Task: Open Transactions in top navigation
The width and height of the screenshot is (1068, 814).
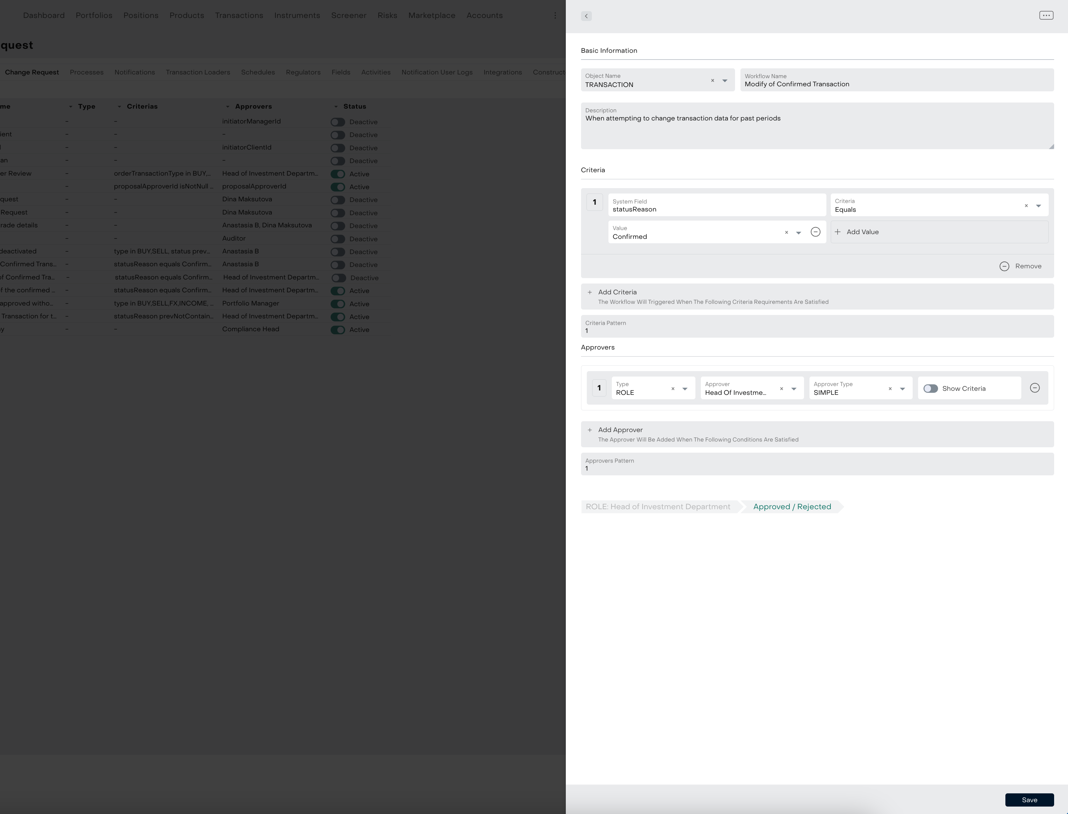Action: pyautogui.click(x=239, y=16)
